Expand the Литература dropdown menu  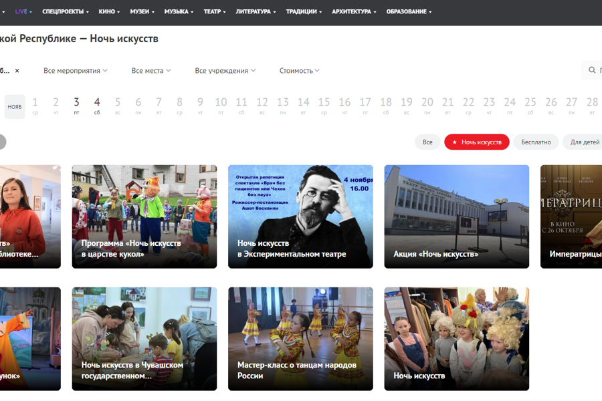coord(256,11)
